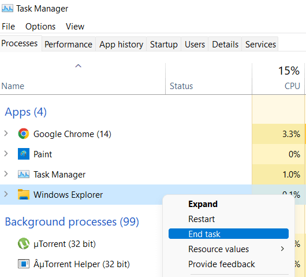Select the Windows Explorer process name
Viewport: 306px width, 277px height.
(x=68, y=195)
